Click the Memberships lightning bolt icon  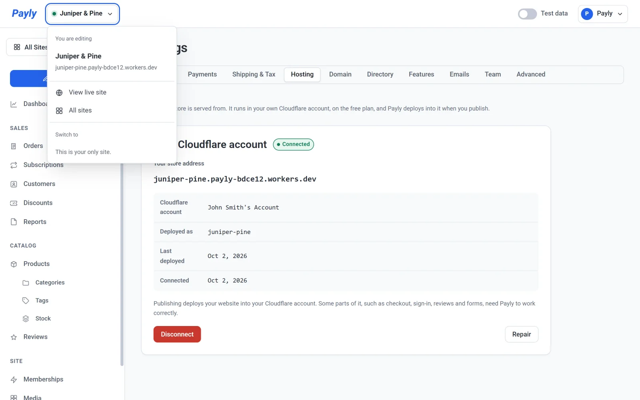(14, 380)
